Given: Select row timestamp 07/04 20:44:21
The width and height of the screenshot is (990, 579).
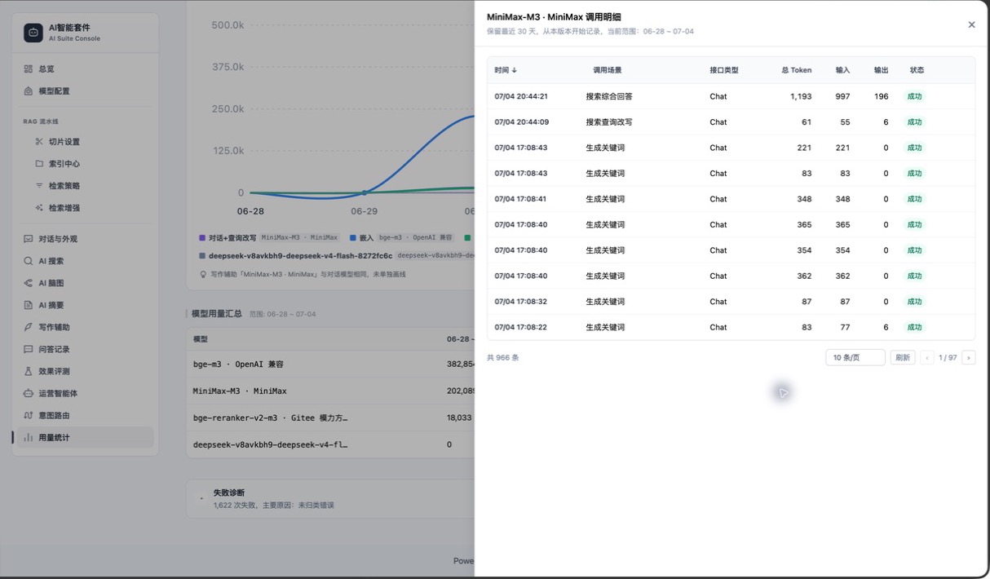Looking at the screenshot, I should [521, 96].
